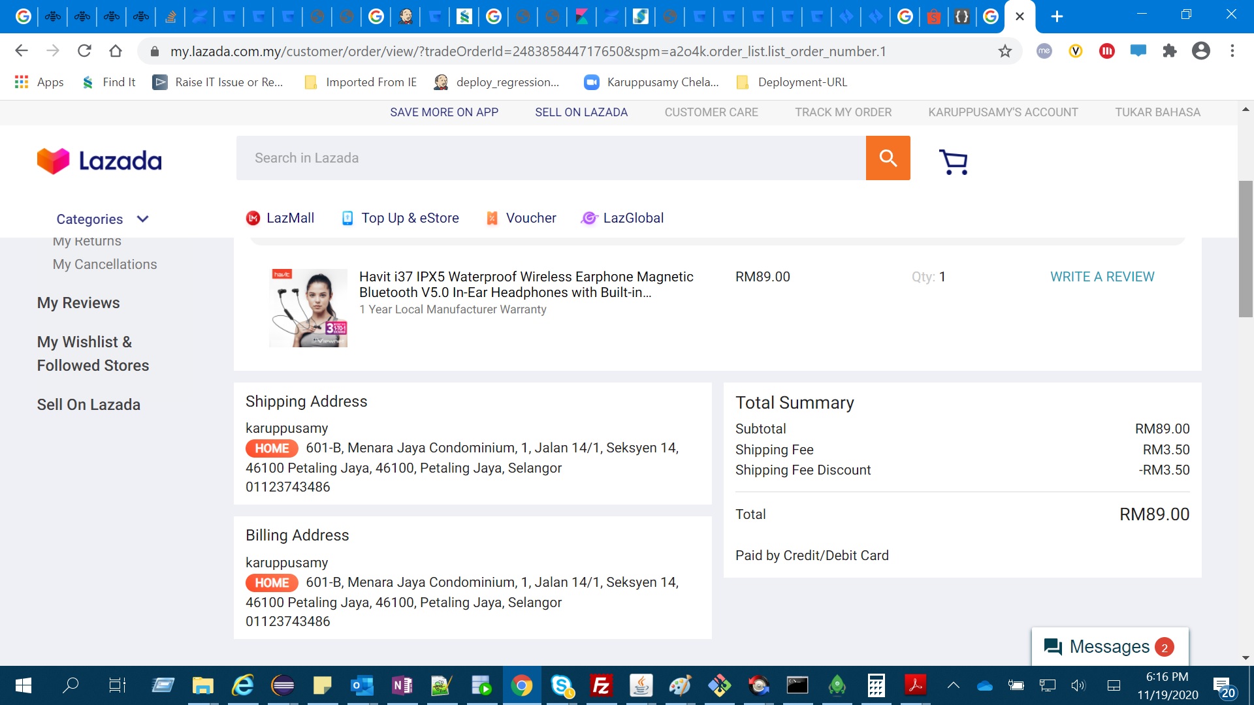Switch language with Tukar Bahasa
This screenshot has width=1254, height=705.
pos(1157,112)
